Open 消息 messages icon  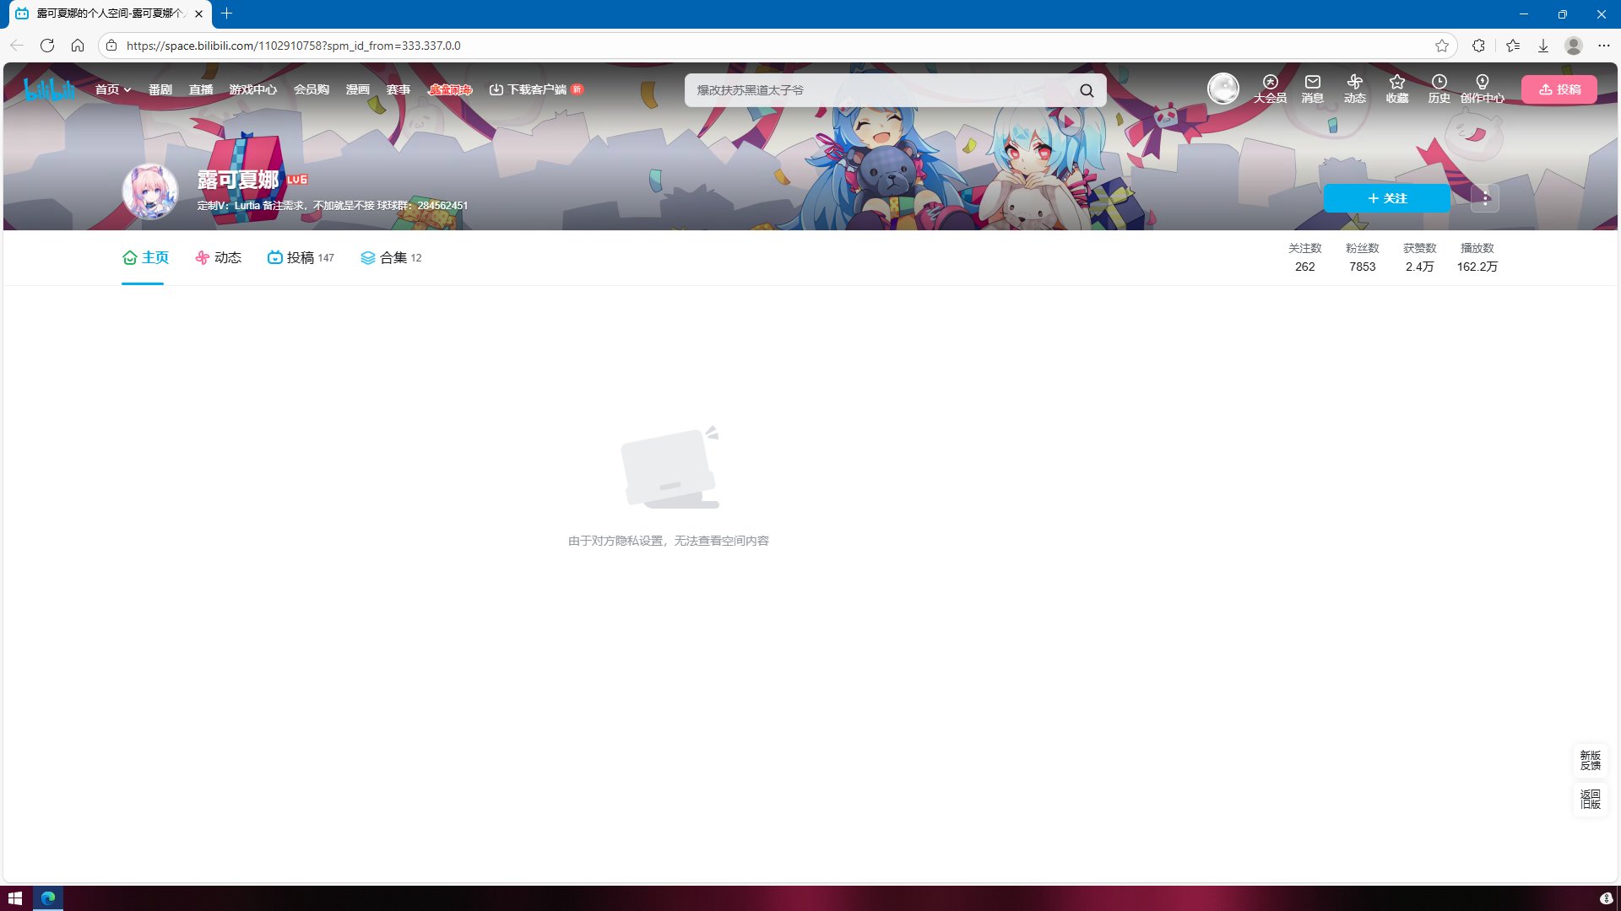click(x=1312, y=89)
